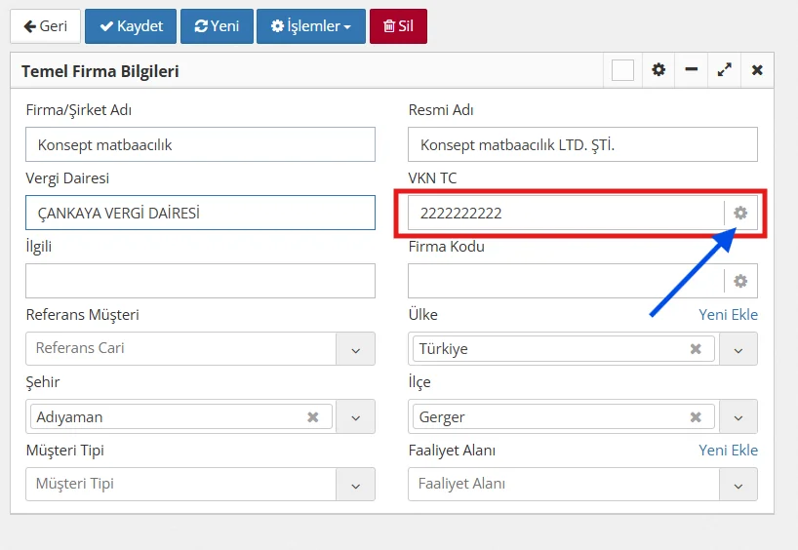Create a new record with Yeni
Screen dimensions: 798x550
(217, 26)
